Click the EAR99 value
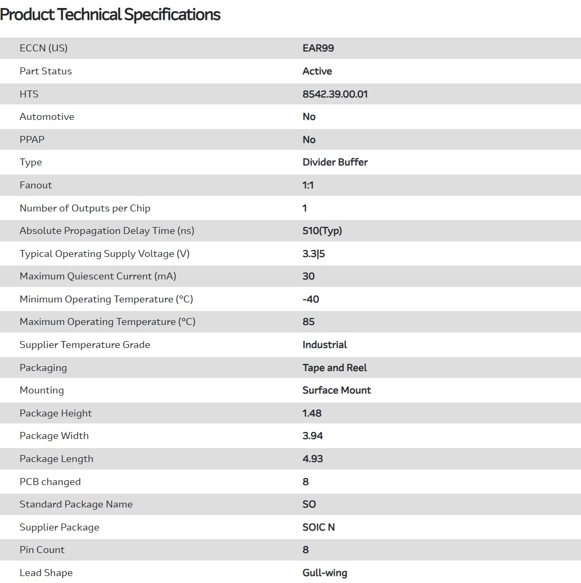The width and height of the screenshot is (581, 583). 318,48
